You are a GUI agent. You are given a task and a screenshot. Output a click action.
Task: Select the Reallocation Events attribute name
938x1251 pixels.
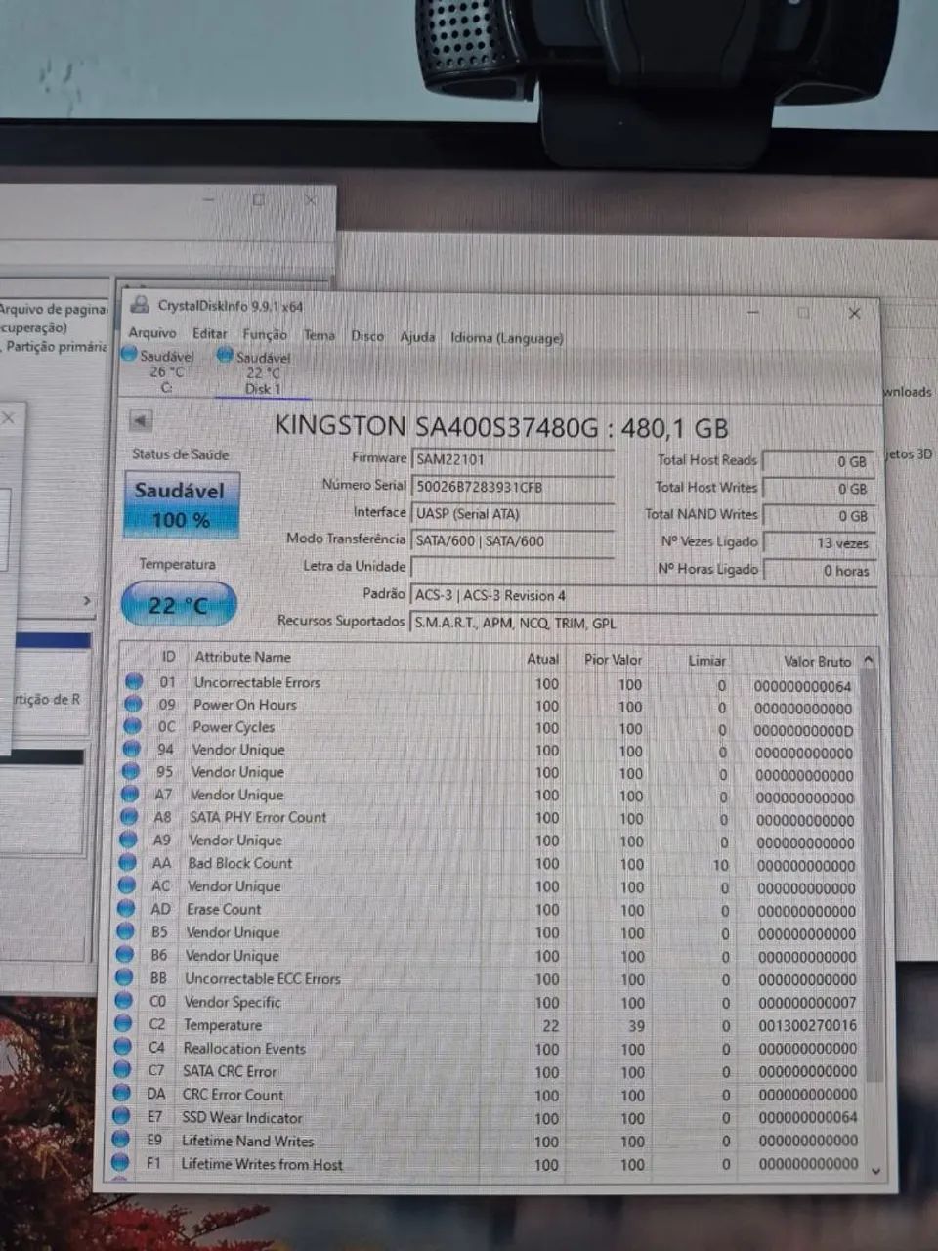coord(244,1048)
